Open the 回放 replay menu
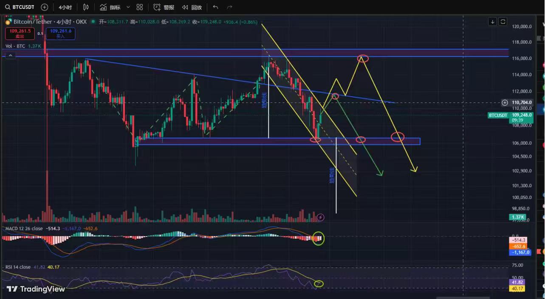 point(192,7)
